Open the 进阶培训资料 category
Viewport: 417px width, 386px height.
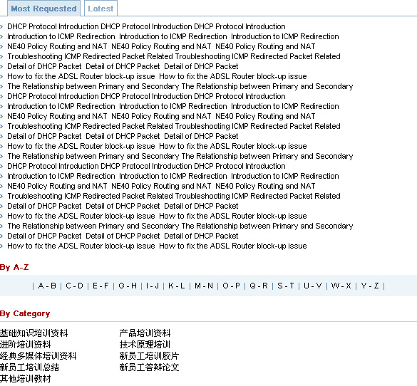[x=25, y=344]
